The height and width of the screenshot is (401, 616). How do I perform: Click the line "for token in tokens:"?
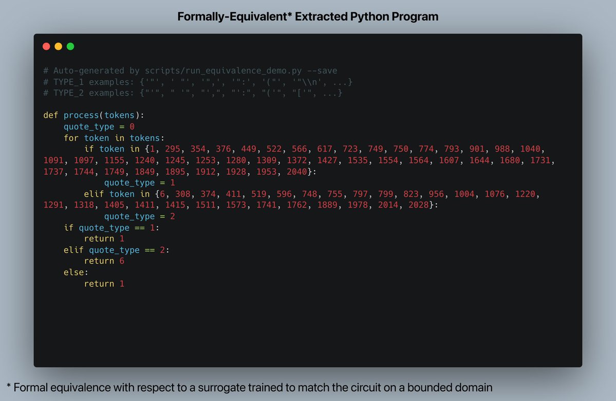click(114, 138)
